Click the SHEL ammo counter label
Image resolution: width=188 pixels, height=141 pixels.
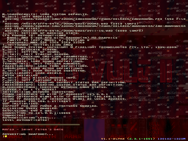tap(154, 128)
